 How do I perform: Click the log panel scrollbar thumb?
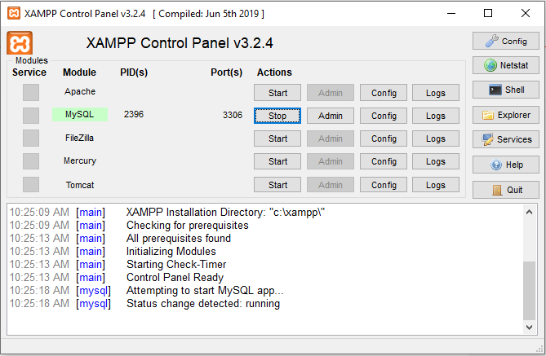click(x=529, y=291)
